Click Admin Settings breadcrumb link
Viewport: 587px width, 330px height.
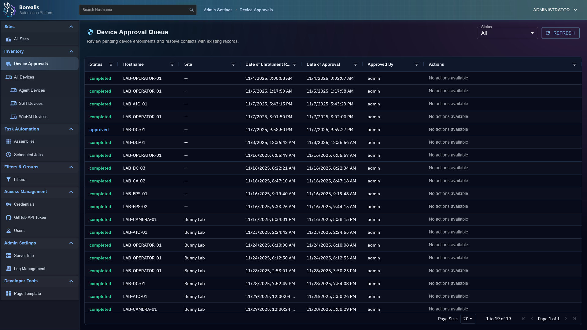click(x=218, y=10)
